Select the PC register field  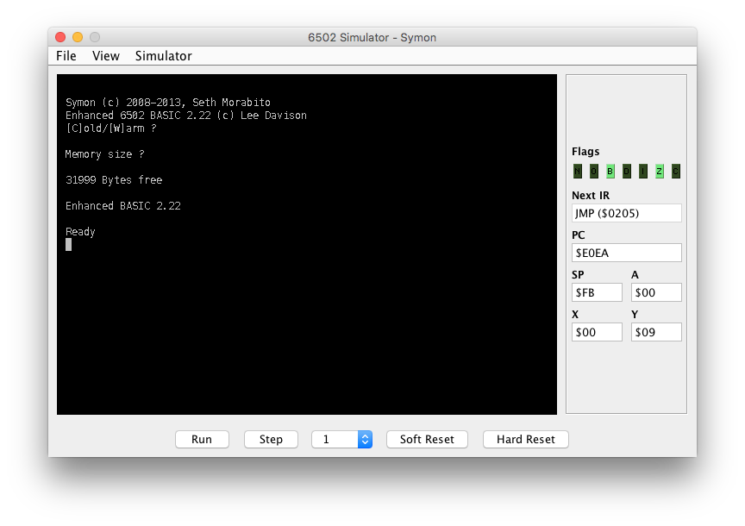pyautogui.click(x=626, y=253)
